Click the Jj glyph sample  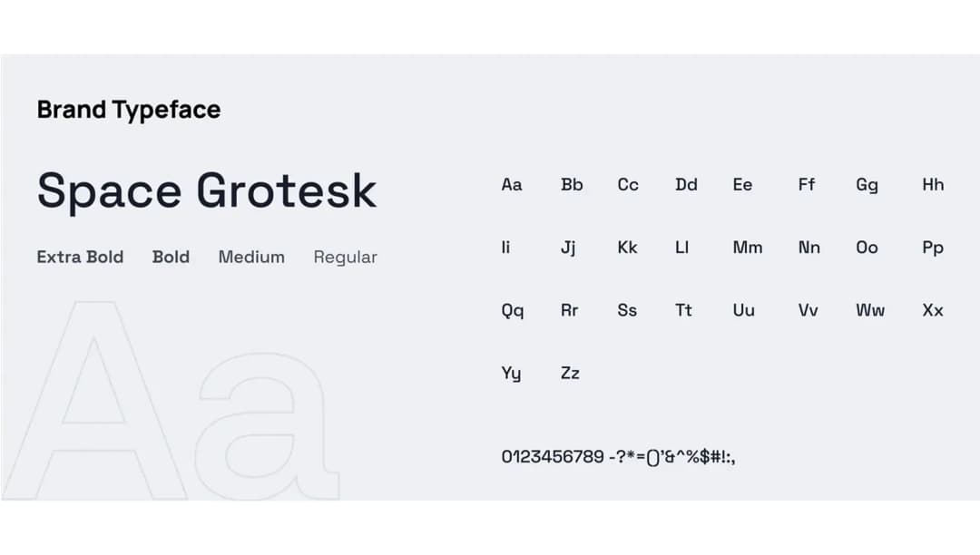pyautogui.click(x=567, y=248)
